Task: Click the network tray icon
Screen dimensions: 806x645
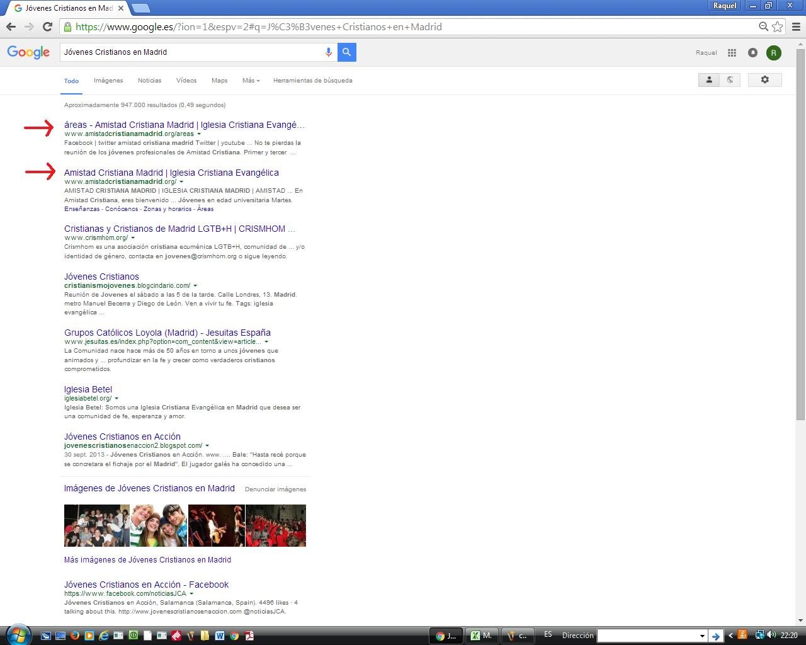Action: 760,635
